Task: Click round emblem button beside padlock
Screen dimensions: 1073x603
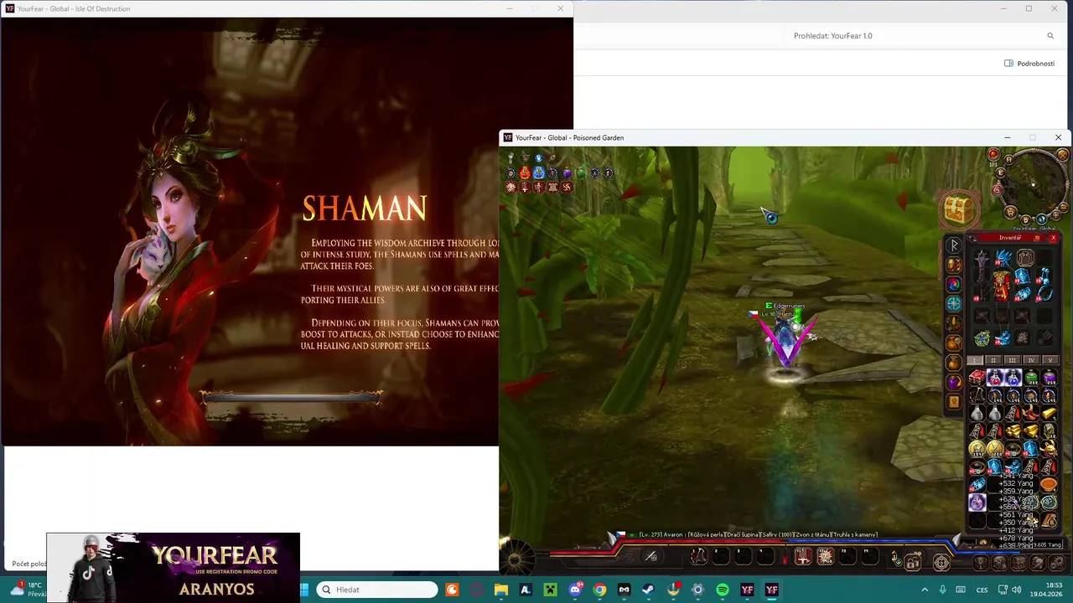Action: 941,563
